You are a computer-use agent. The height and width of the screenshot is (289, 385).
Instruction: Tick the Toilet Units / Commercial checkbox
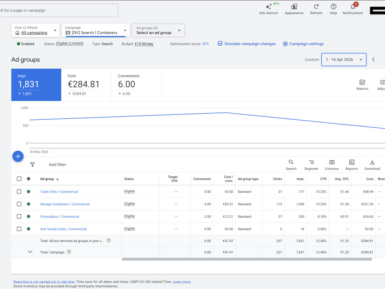pos(19,192)
